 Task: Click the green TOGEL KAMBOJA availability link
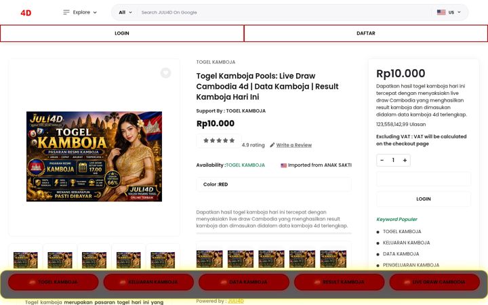click(245, 165)
